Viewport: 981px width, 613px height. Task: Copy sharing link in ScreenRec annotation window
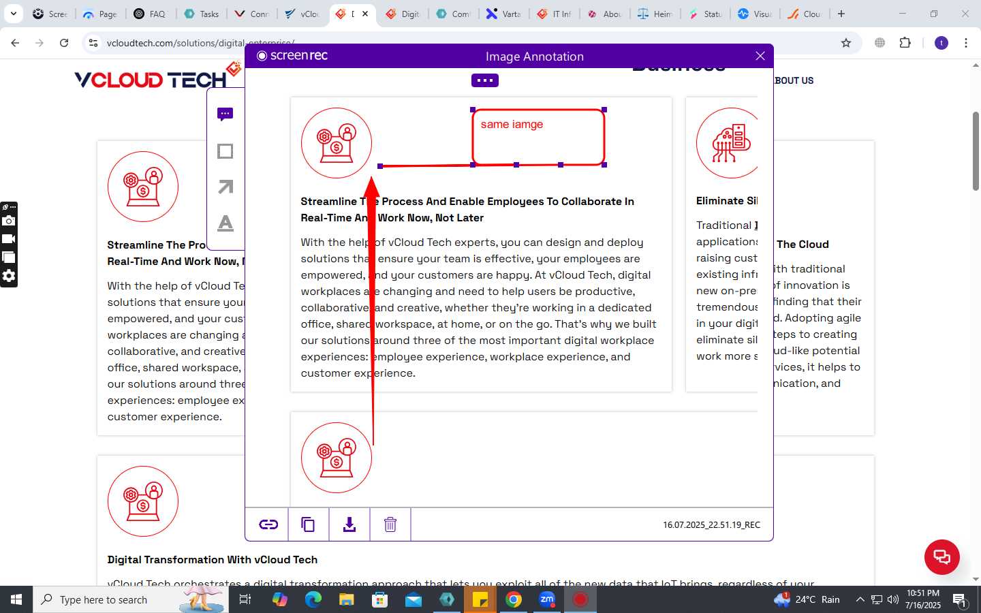point(268,524)
